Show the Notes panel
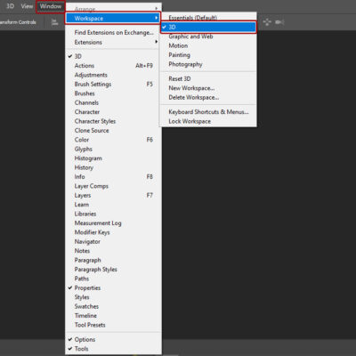356x356 pixels. (x=113, y=251)
